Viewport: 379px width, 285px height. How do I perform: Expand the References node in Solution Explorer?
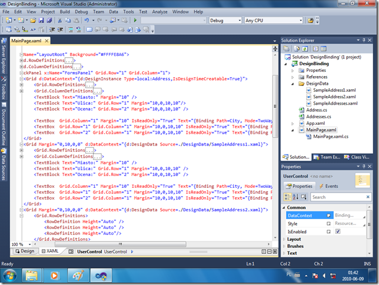pos(292,77)
